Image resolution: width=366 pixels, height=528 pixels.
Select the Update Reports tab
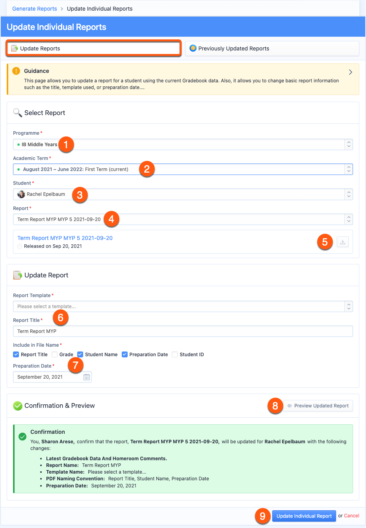click(x=93, y=48)
